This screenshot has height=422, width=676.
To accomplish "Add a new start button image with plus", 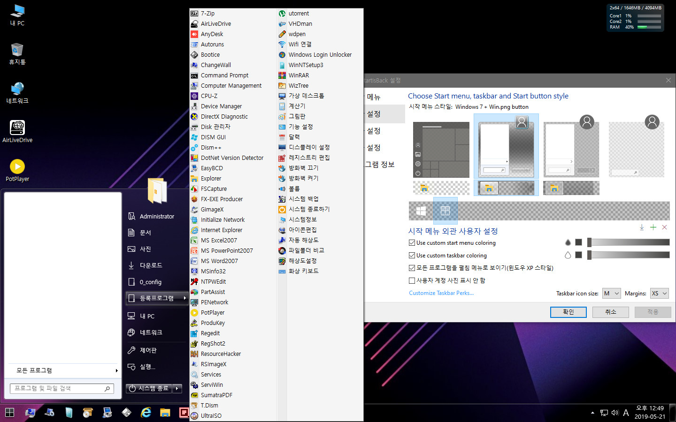I will point(653,227).
